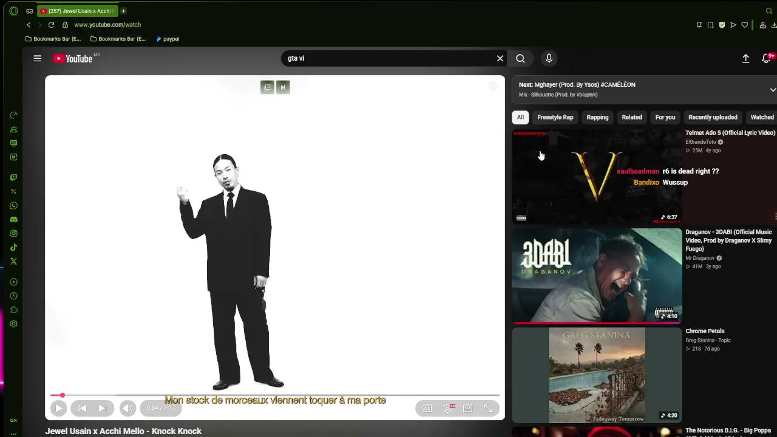Open Instagram in the Opera sidebar

coord(13,234)
